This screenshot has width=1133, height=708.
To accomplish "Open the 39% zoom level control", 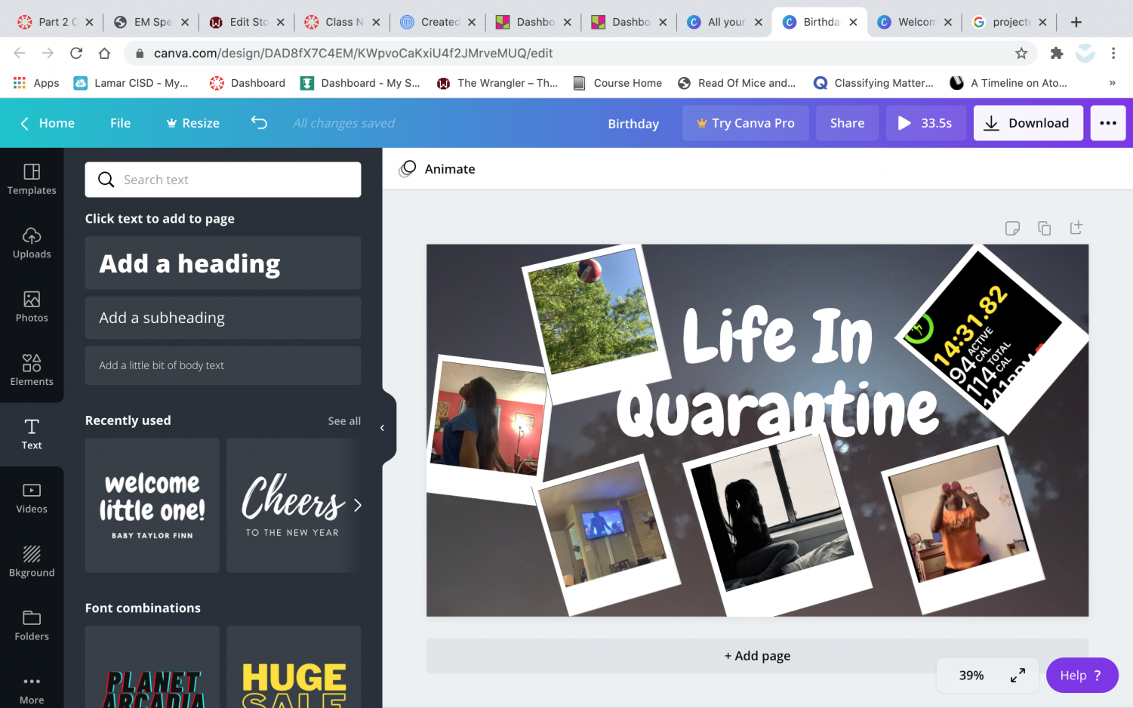I will pos(971,676).
